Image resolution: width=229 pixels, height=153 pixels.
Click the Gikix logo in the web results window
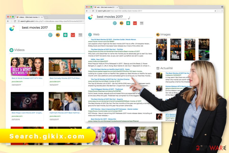tap(90, 17)
